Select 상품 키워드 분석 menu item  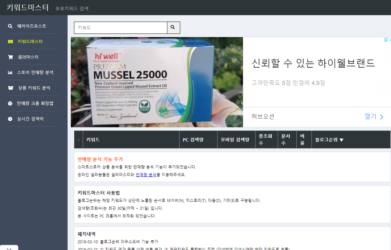34,88
